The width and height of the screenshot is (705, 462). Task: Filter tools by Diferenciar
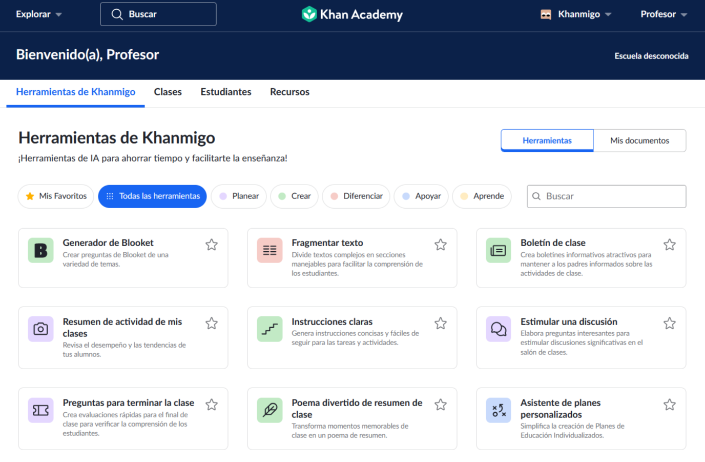click(356, 196)
